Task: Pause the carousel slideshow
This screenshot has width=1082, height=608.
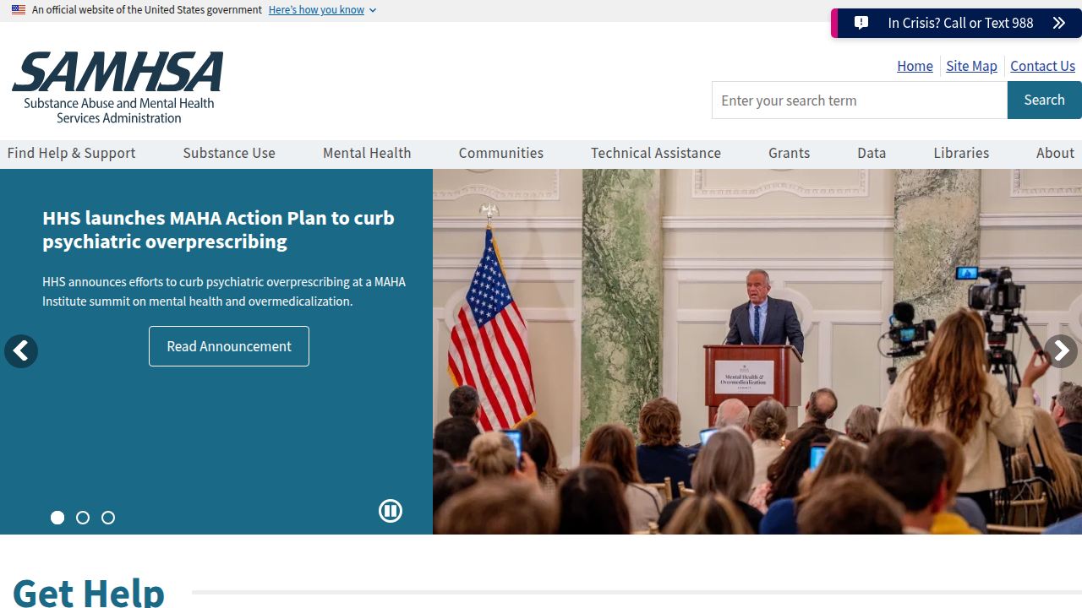Action: (391, 511)
